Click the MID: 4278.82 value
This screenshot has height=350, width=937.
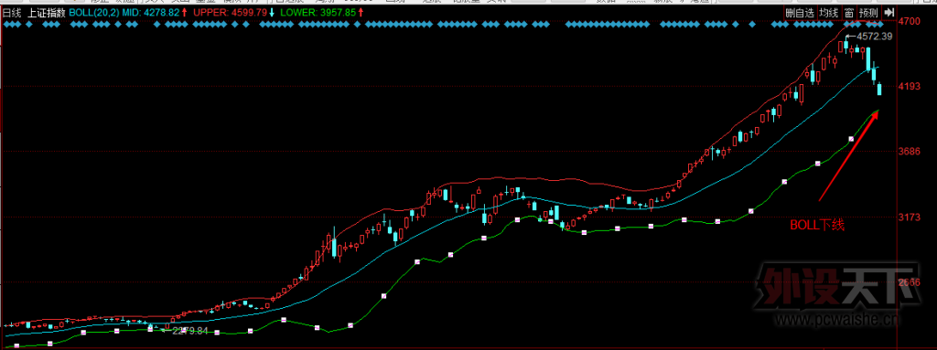click(151, 12)
